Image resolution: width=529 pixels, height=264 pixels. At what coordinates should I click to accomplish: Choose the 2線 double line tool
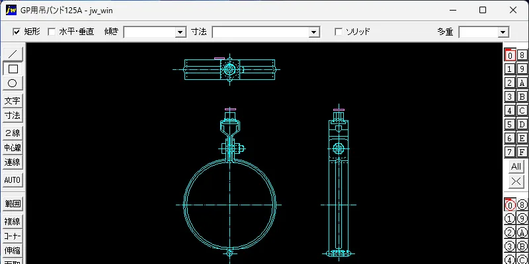(13, 133)
